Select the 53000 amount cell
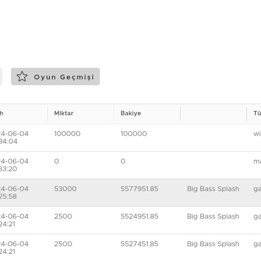The height and width of the screenshot is (261, 261). (65, 189)
